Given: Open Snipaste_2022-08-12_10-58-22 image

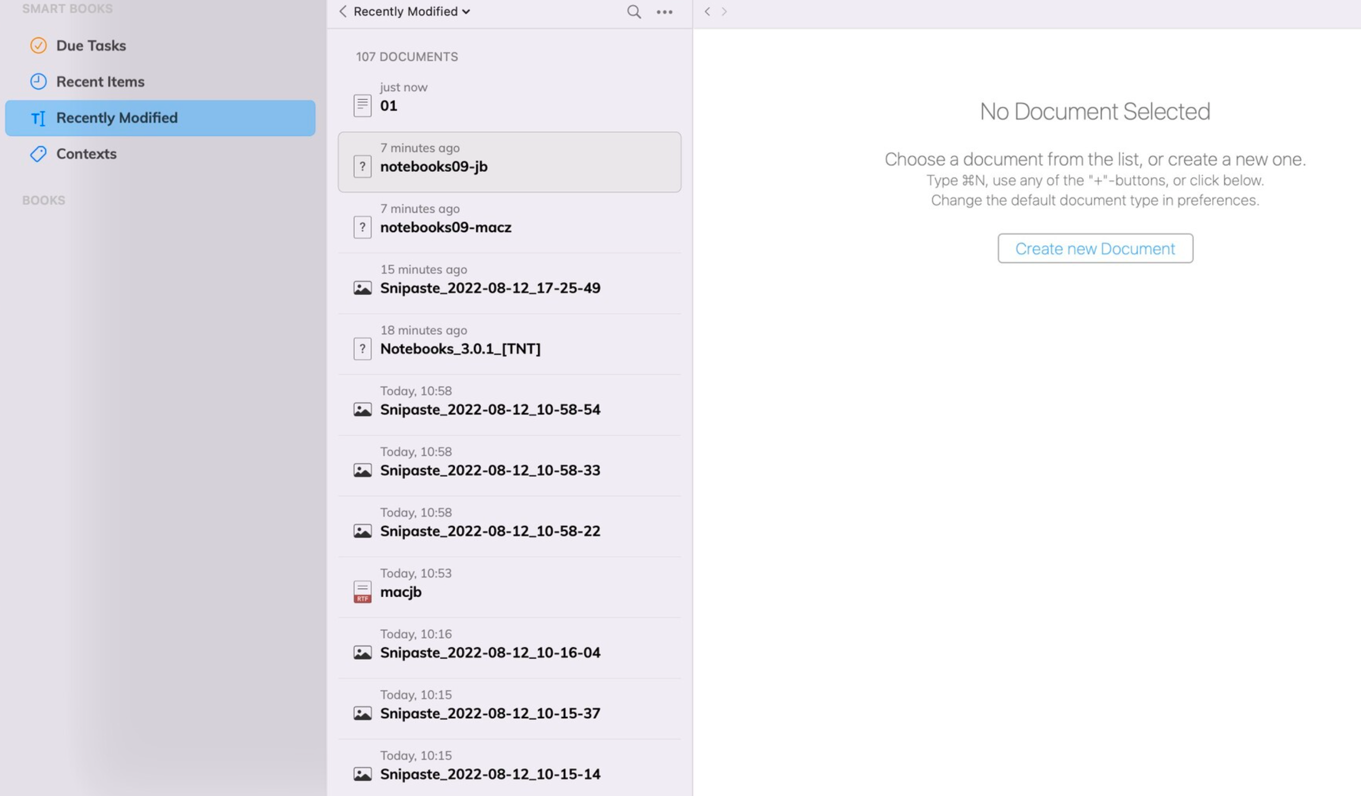Looking at the screenshot, I should point(509,527).
